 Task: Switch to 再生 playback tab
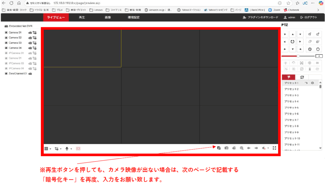[x=82, y=17]
